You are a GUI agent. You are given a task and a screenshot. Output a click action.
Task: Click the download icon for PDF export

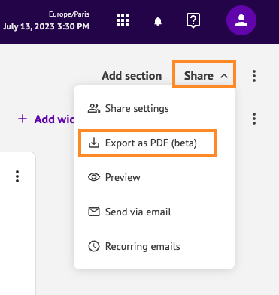(x=94, y=143)
